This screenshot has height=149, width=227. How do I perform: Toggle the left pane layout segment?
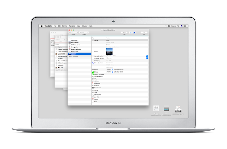point(130,33)
